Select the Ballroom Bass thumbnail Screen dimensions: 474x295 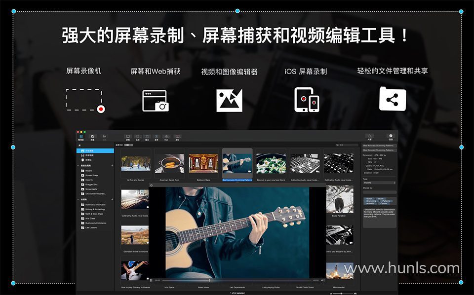(203, 163)
